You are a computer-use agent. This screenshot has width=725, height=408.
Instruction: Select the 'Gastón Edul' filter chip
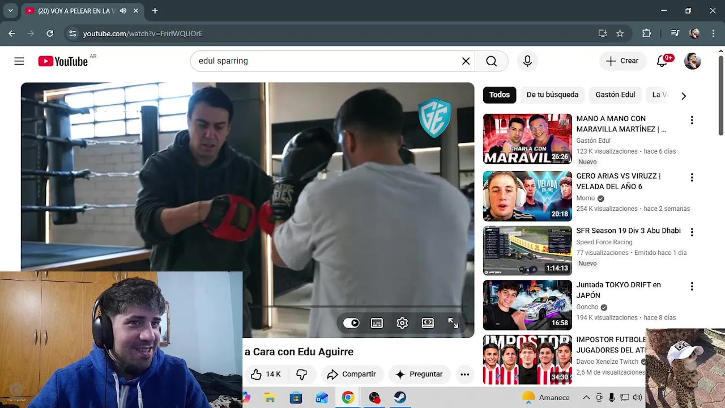(x=615, y=95)
